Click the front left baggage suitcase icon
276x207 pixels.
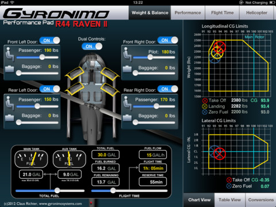9,68
